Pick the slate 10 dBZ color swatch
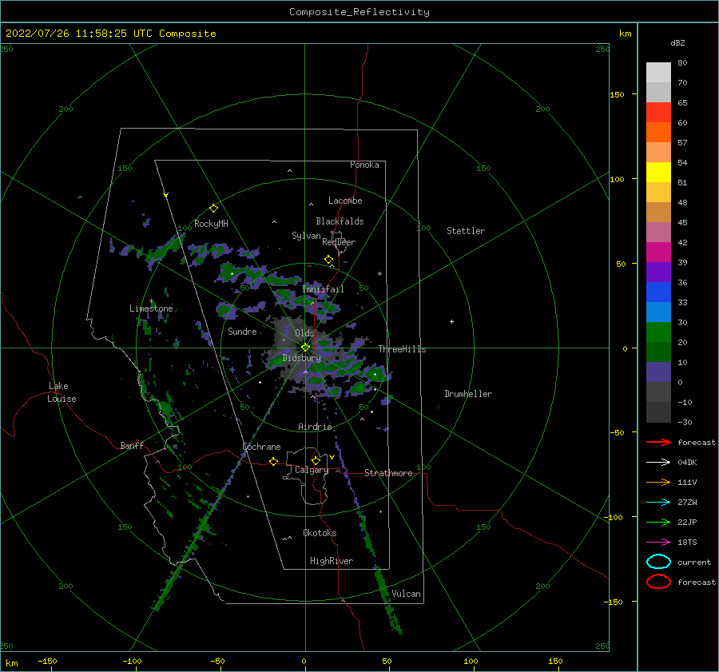 click(658, 372)
